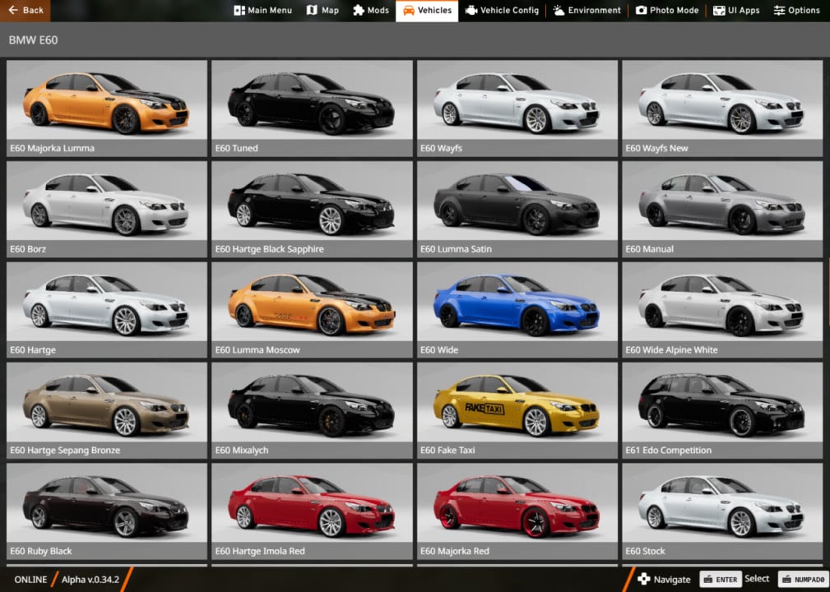The height and width of the screenshot is (592, 830).
Task: Pick the E60 Wide Alpine White car
Action: (722, 310)
